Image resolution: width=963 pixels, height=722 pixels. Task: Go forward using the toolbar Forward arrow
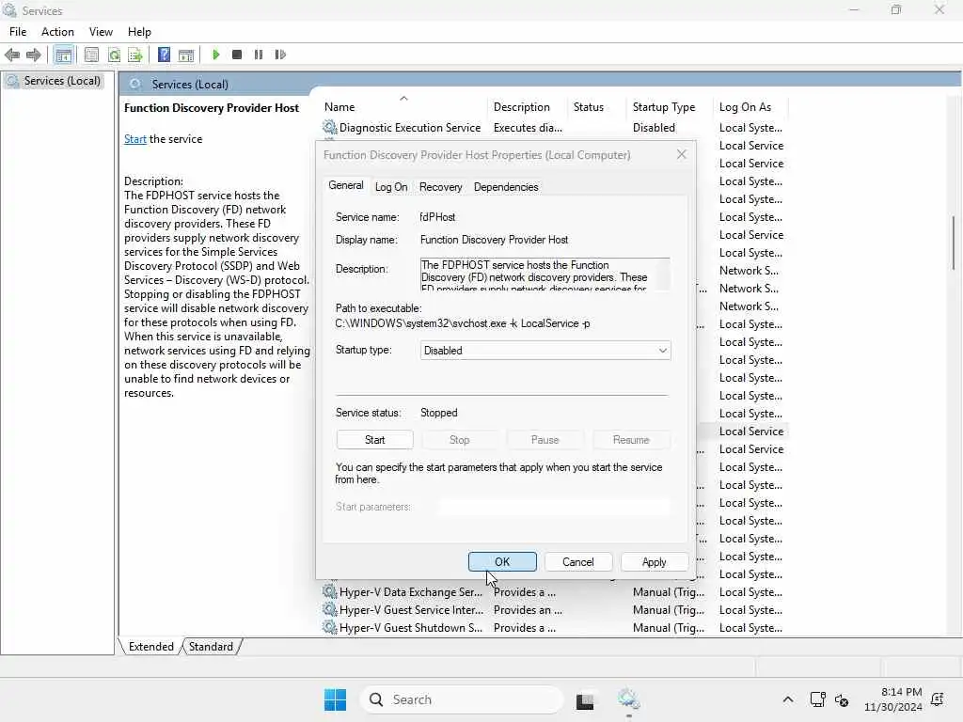33,55
